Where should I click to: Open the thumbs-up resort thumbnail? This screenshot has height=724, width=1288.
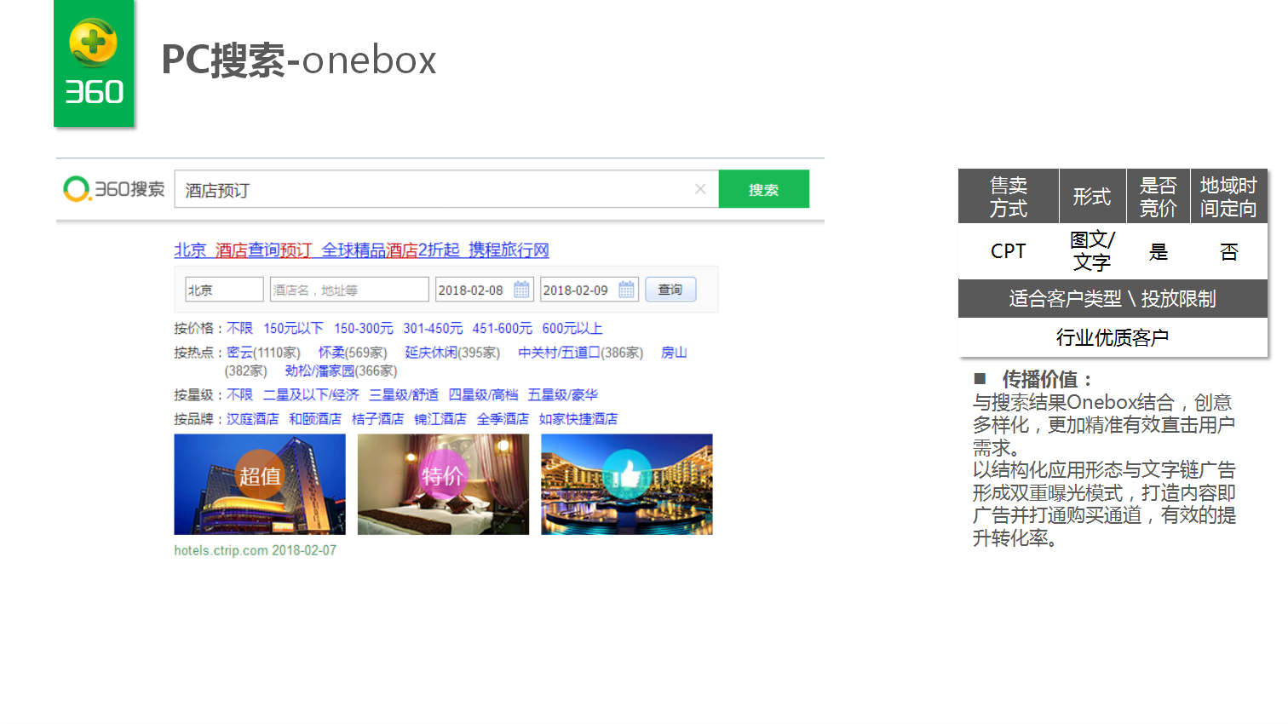coord(627,485)
